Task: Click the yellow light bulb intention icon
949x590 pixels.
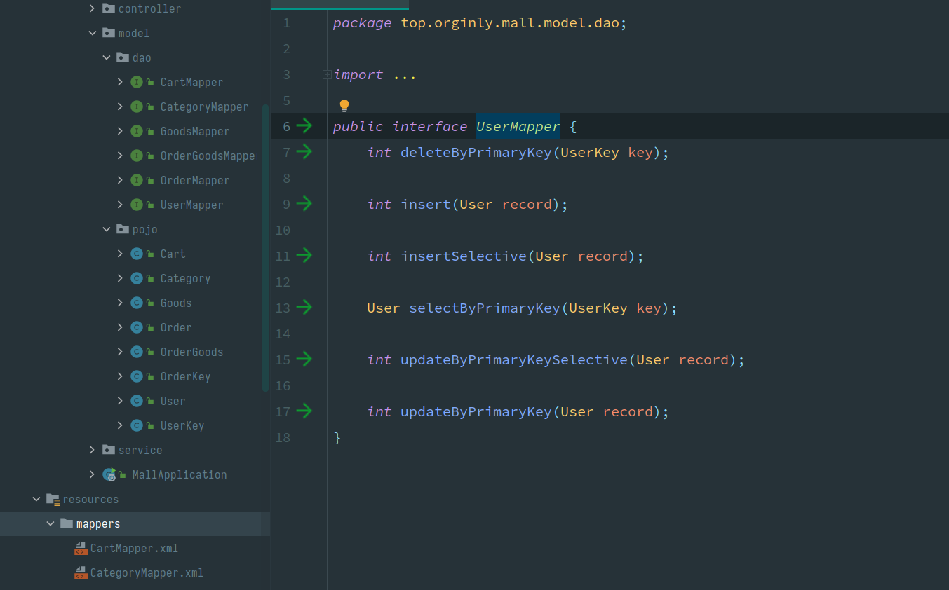Action: [344, 106]
